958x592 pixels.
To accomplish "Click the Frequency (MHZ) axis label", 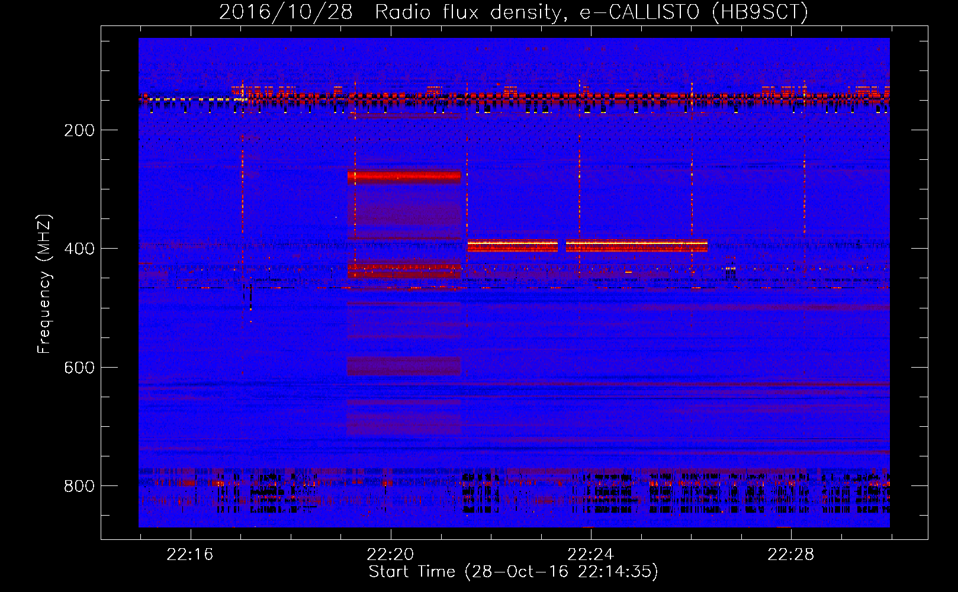I will (x=44, y=284).
